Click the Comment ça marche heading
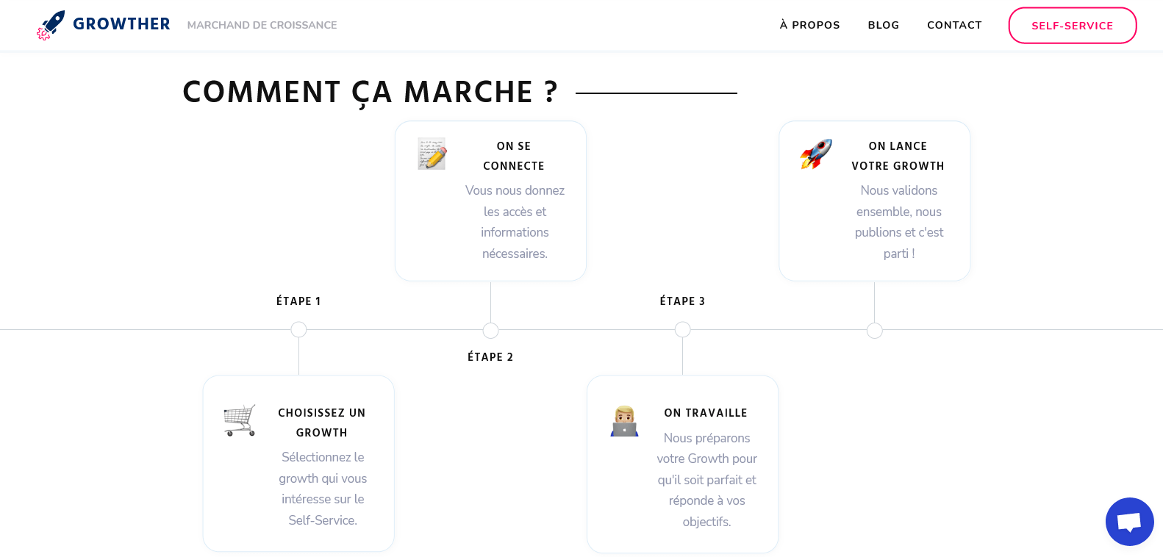 pos(370,93)
